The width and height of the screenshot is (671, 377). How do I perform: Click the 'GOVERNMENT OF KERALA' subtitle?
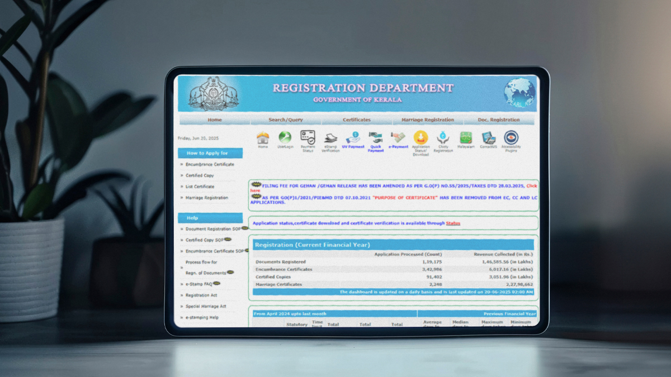coord(357,100)
